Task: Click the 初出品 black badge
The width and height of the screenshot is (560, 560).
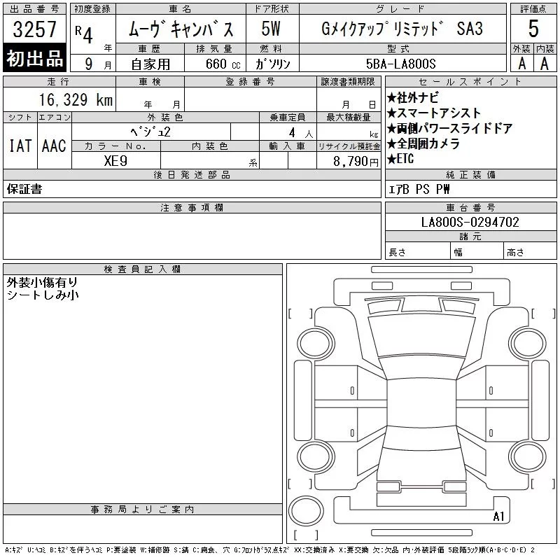Action: tap(34, 58)
